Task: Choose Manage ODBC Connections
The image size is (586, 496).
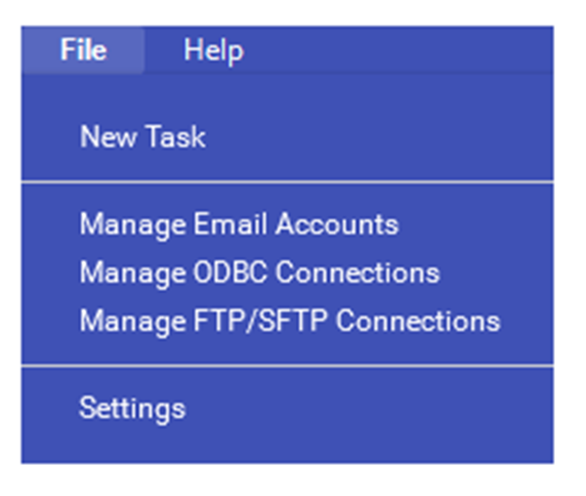Action: click(259, 272)
